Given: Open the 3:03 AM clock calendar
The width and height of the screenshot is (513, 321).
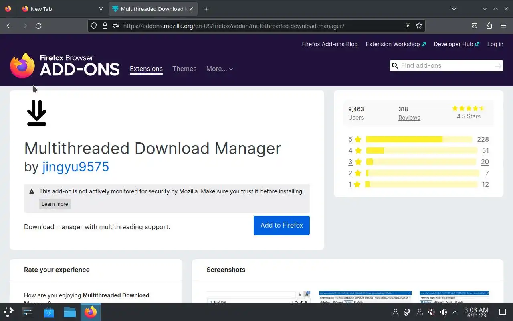Looking at the screenshot, I should (476, 312).
